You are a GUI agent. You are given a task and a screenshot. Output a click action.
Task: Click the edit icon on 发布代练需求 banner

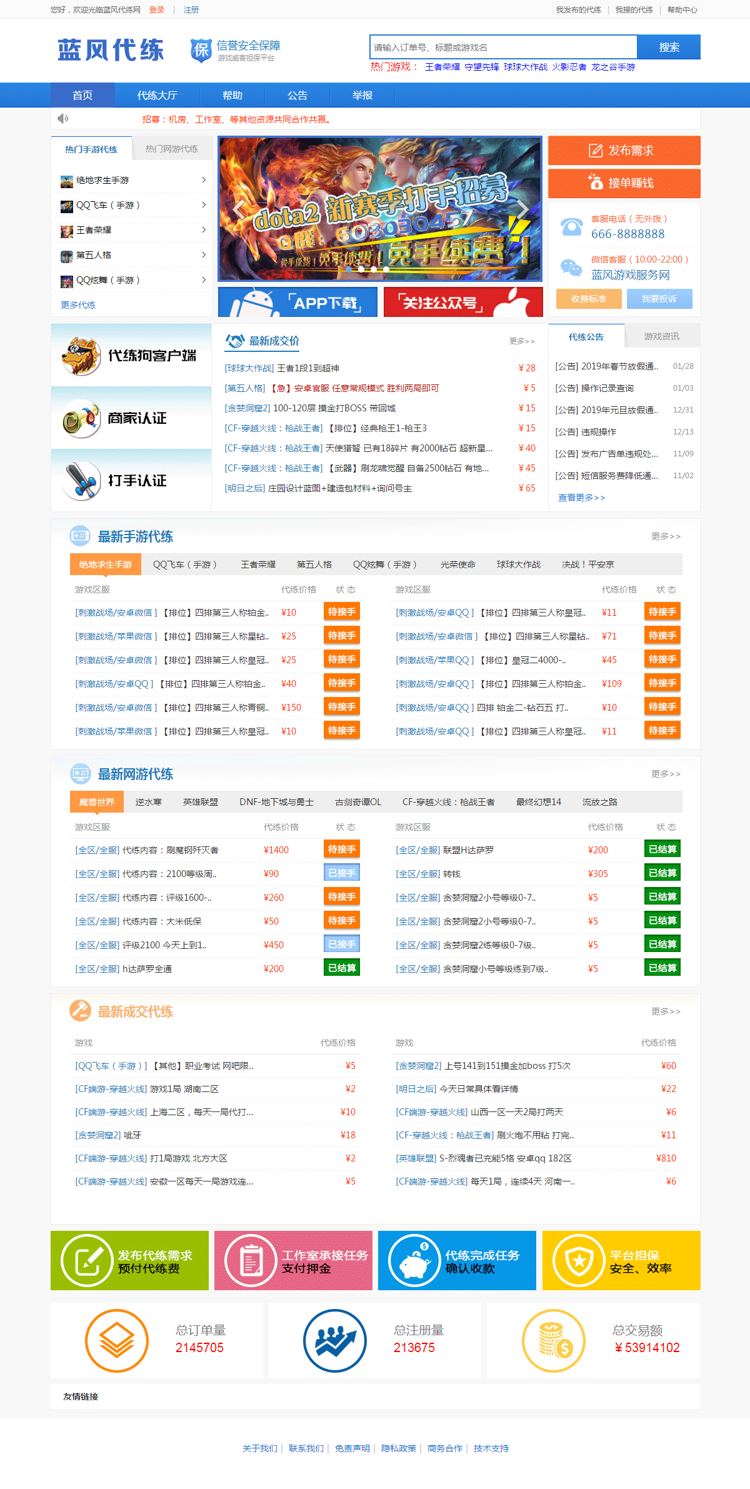click(x=87, y=1261)
